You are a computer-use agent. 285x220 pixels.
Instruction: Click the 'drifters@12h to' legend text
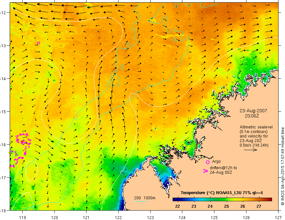223,168
